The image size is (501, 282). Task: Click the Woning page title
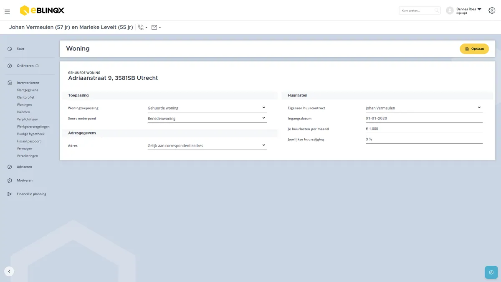click(78, 48)
